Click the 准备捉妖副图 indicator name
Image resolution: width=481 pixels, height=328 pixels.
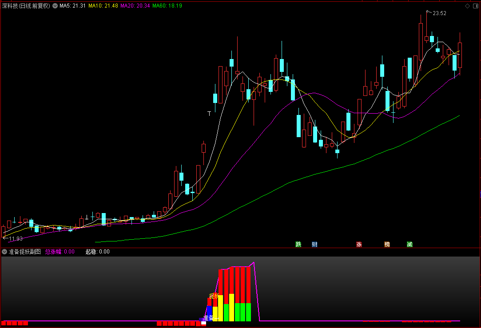click(24, 252)
